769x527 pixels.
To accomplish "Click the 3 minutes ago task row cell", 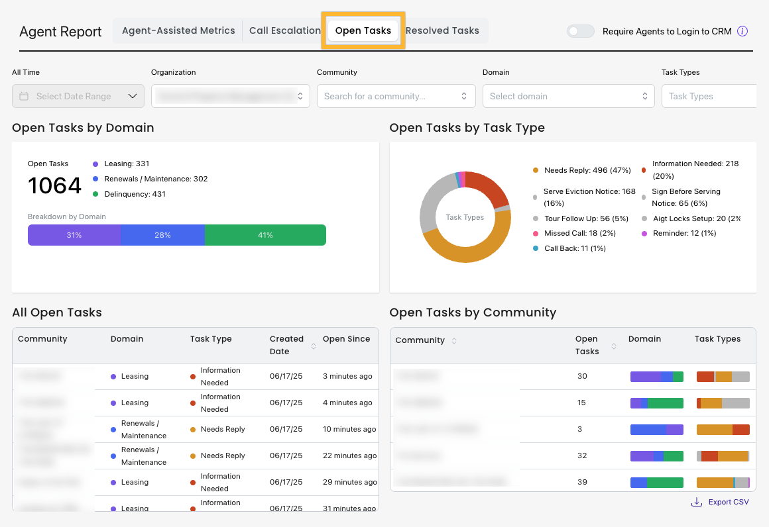I will [347, 376].
